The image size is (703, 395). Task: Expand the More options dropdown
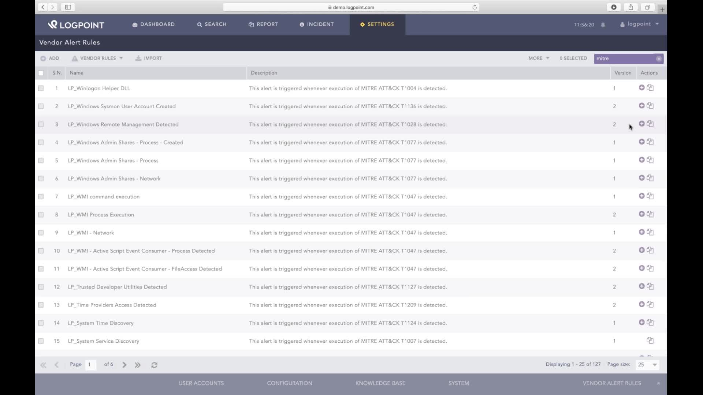tap(538, 58)
